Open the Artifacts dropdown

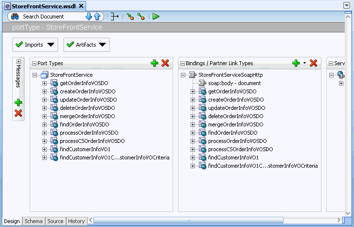point(87,45)
